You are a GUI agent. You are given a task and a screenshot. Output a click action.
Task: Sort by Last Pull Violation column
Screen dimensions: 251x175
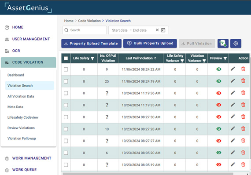pos(141,58)
